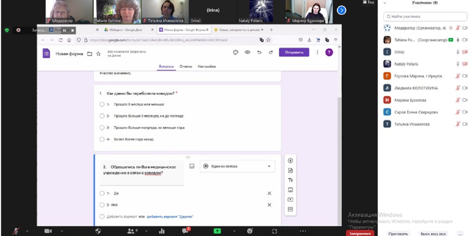Remove the 'Нет' answer option
This screenshot has height=236, width=473.
[269, 205]
